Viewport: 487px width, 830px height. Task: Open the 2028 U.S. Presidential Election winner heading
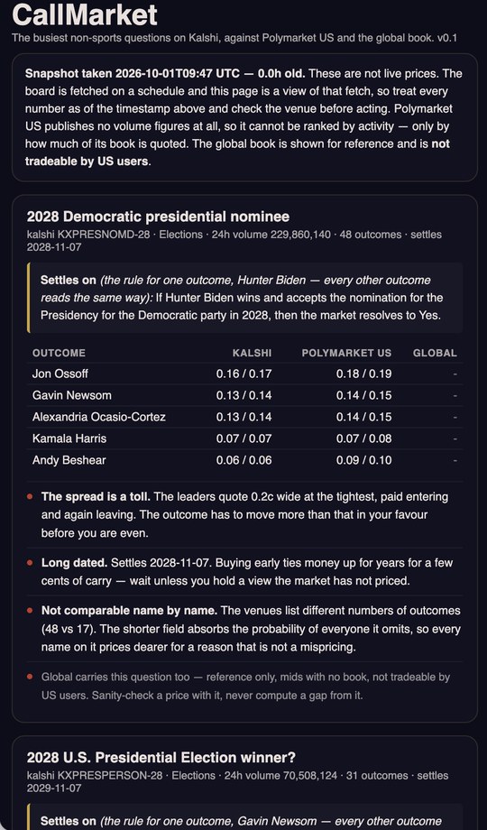[x=161, y=758]
